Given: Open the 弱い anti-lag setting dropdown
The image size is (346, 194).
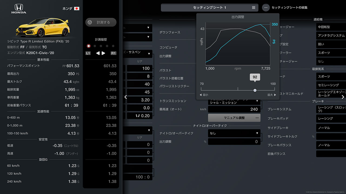Looking at the screenshot, I should click(331, 44).
